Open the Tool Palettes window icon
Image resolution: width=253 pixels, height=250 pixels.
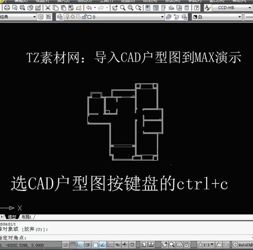tap(164, 8)
